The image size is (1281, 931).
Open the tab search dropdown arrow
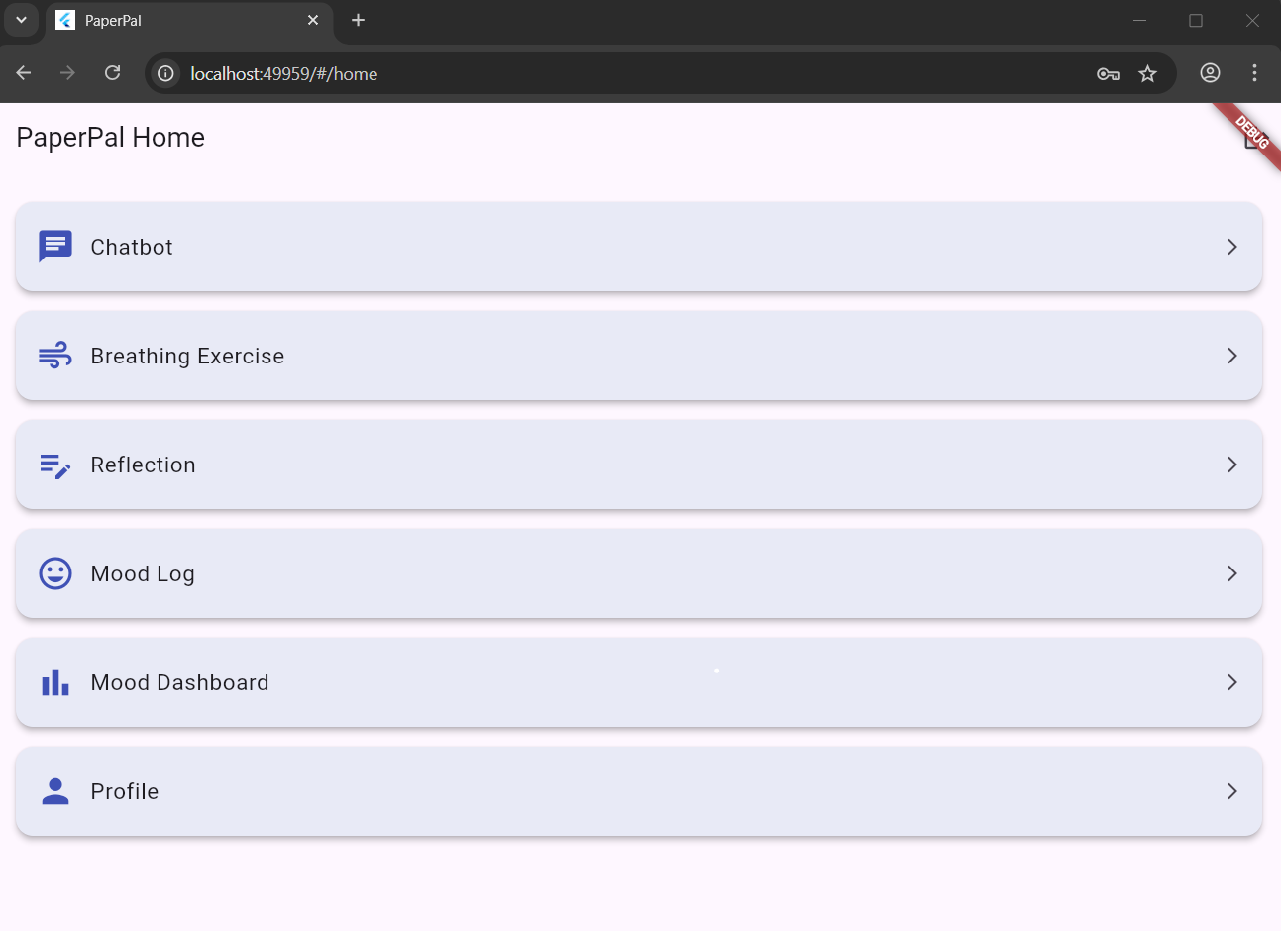click(21, 20)
